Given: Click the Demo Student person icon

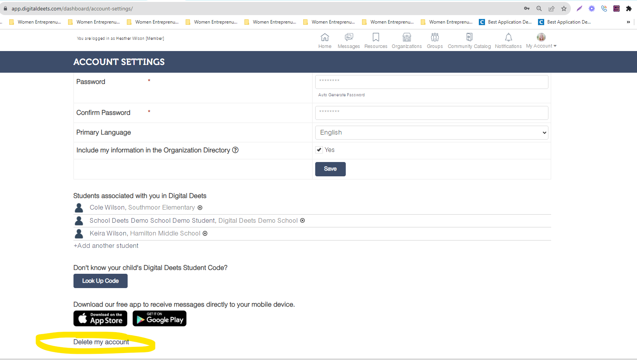Looking at the screenshot, I should point(79,221).
